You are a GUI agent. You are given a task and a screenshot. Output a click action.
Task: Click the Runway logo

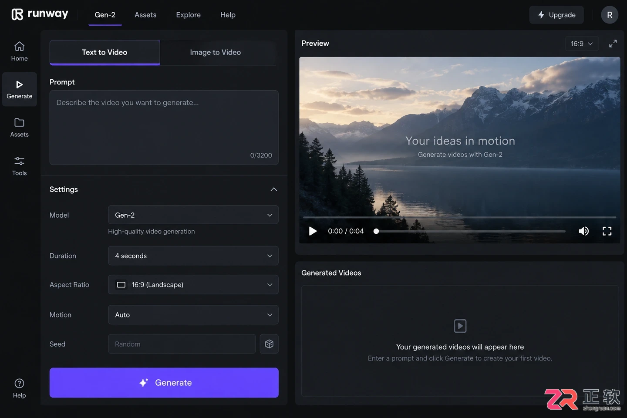40,14
